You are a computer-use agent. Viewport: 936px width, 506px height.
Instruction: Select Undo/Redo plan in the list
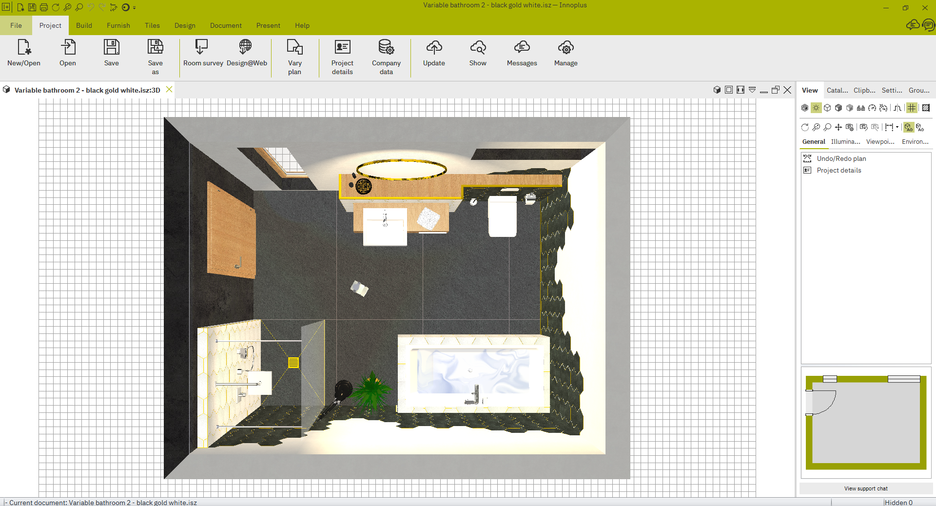pos(841,158)
